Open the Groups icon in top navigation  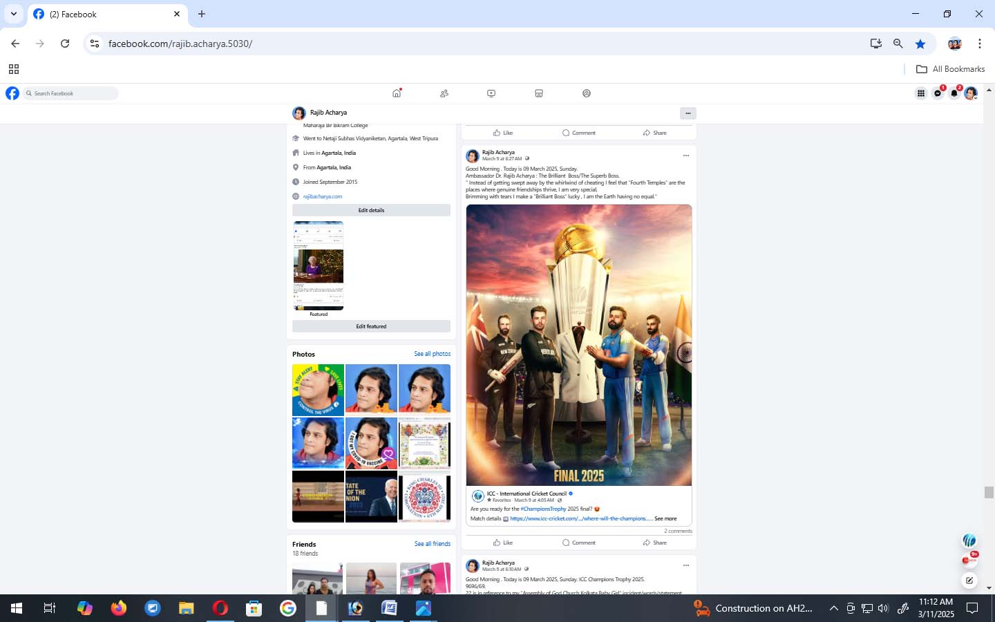(x=587, y=93)
